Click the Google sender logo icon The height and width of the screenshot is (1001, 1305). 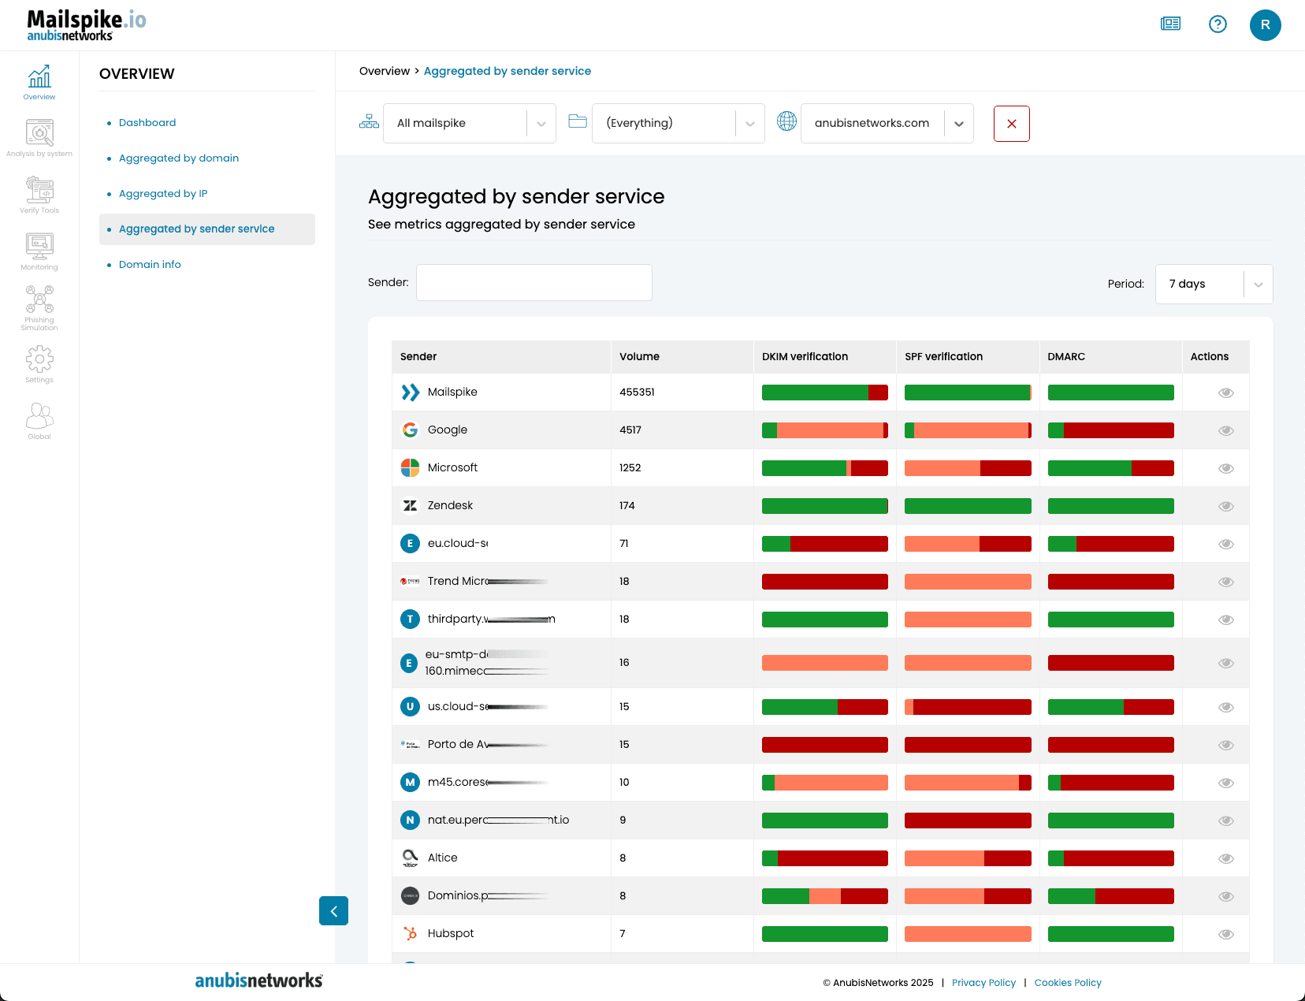pos(410,430)
